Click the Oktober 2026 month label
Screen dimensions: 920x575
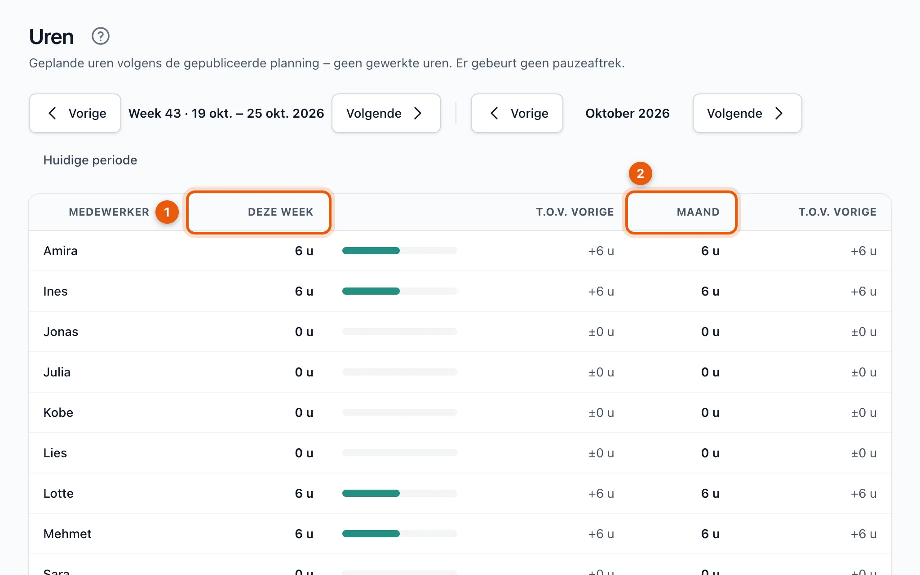point(628,113)
